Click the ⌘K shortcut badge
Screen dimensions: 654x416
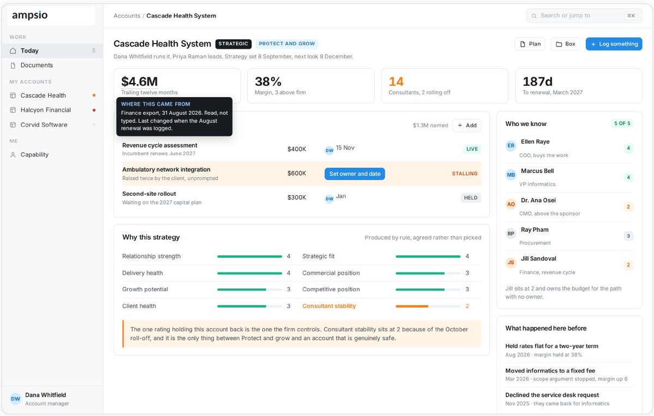coord(631,16)
